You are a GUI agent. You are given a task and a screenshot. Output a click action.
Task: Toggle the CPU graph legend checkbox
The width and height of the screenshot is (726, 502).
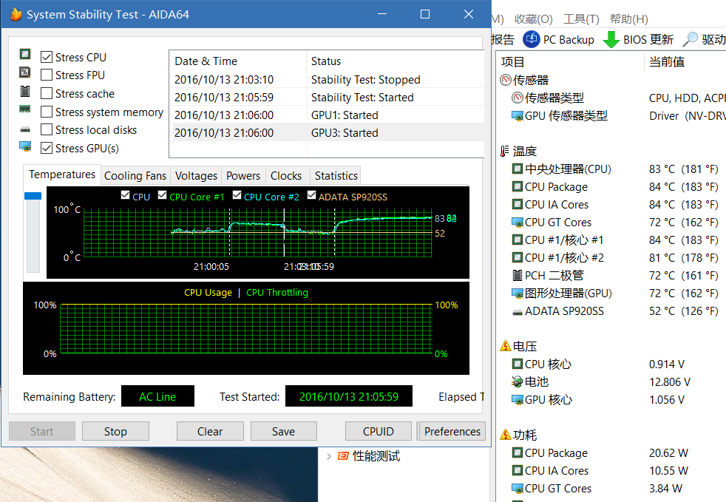pos(125,195)
